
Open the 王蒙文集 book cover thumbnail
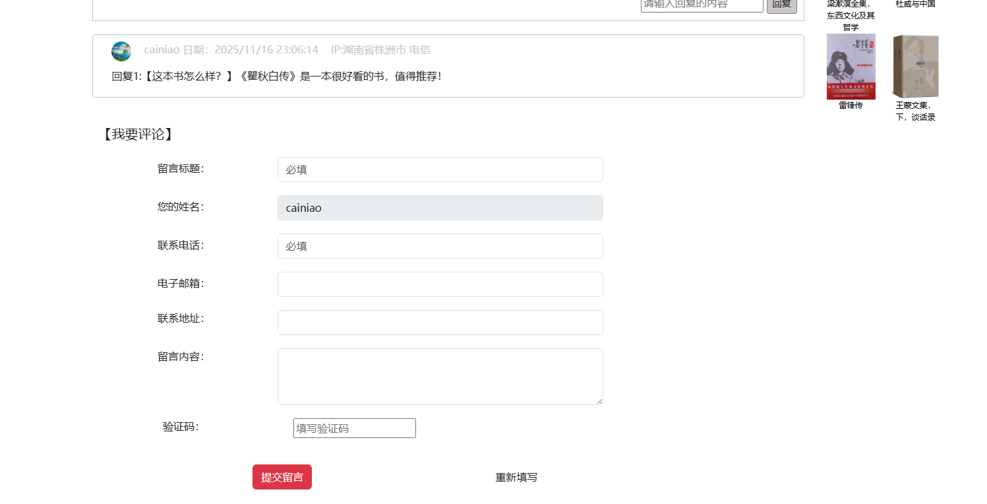pos(915,67)
